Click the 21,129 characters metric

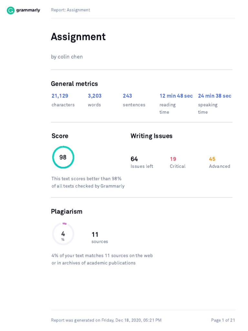pyautogui.click(x=60, y=96)
